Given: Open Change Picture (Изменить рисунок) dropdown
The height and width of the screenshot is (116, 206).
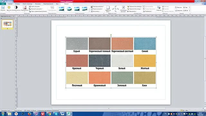Looking at the screenshot, I should 36,9.
